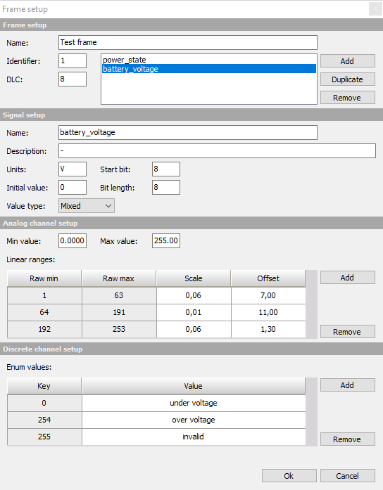The image size is (383, 490).
Task: Cancel the frame setup dialog
Action: pos(347,476)
